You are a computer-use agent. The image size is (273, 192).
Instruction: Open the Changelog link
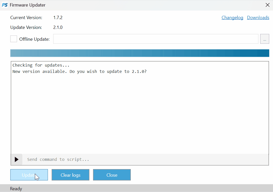(x=232, y=18)
